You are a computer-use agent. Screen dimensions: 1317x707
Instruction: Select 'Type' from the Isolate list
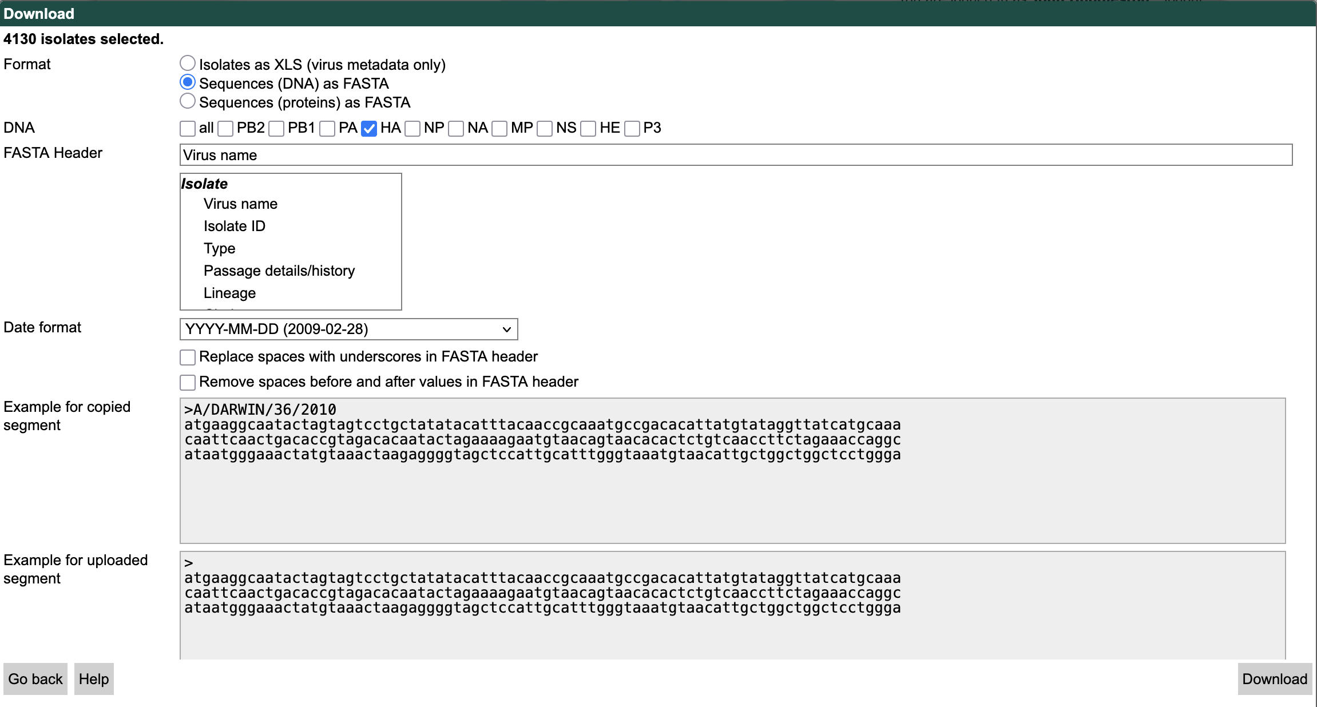coord(220,248)
